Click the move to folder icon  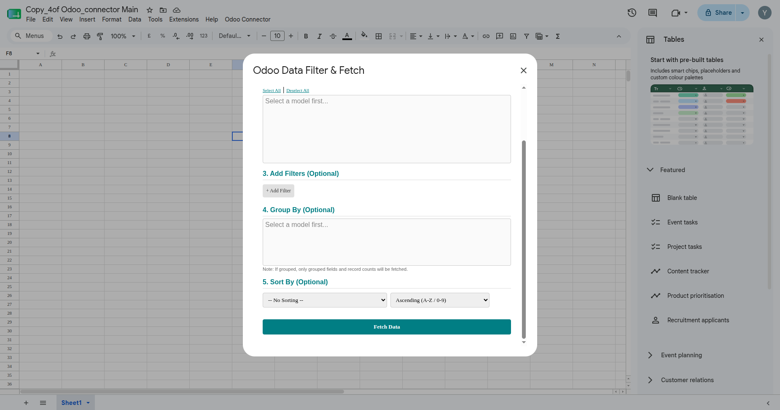[163, 10]
